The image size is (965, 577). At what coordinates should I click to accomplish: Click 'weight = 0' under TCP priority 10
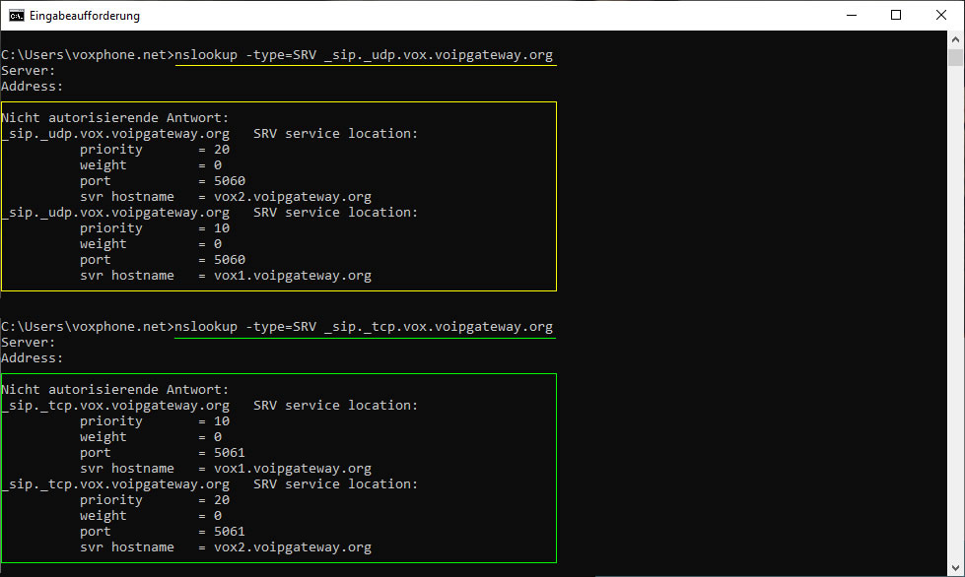click(x=151, y=436)
